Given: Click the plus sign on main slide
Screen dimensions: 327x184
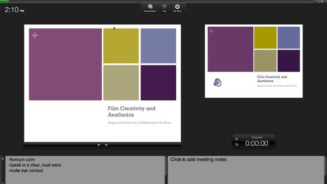Looking at the screenshot, I should pyautogui.click(x=35, y=35).
